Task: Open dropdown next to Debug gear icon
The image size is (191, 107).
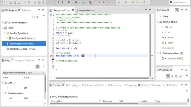Action: tap(72, 2)
